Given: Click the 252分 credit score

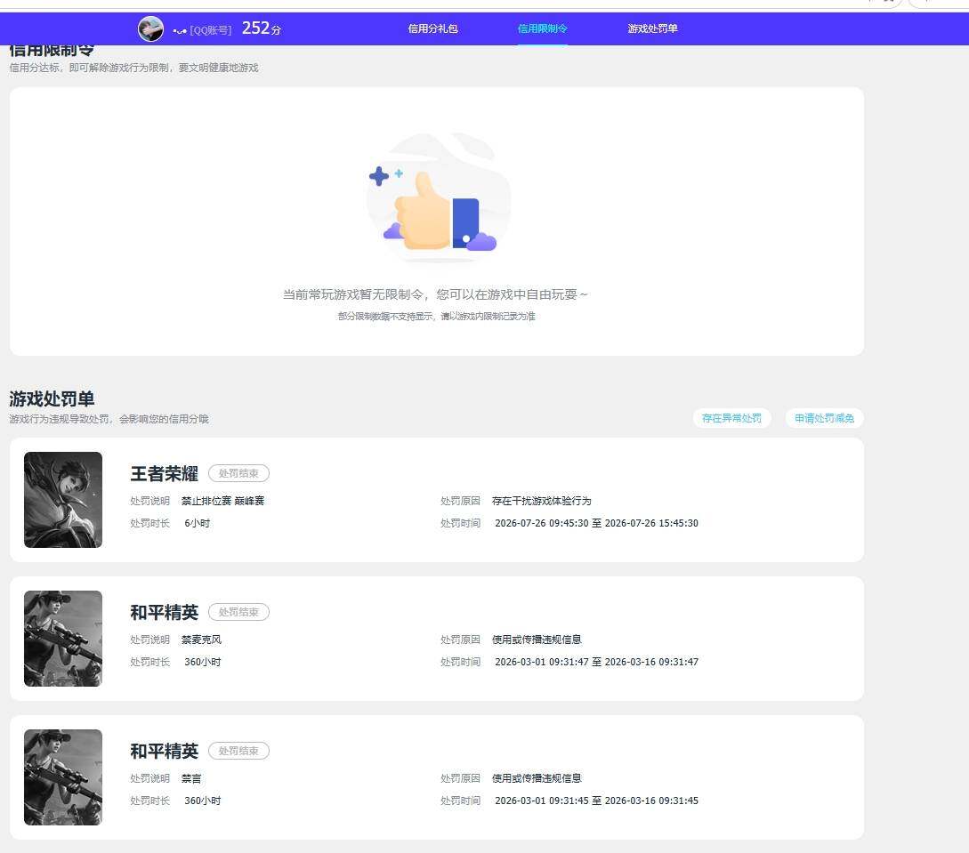Looking at the screenshot, I should coord(261,28).
